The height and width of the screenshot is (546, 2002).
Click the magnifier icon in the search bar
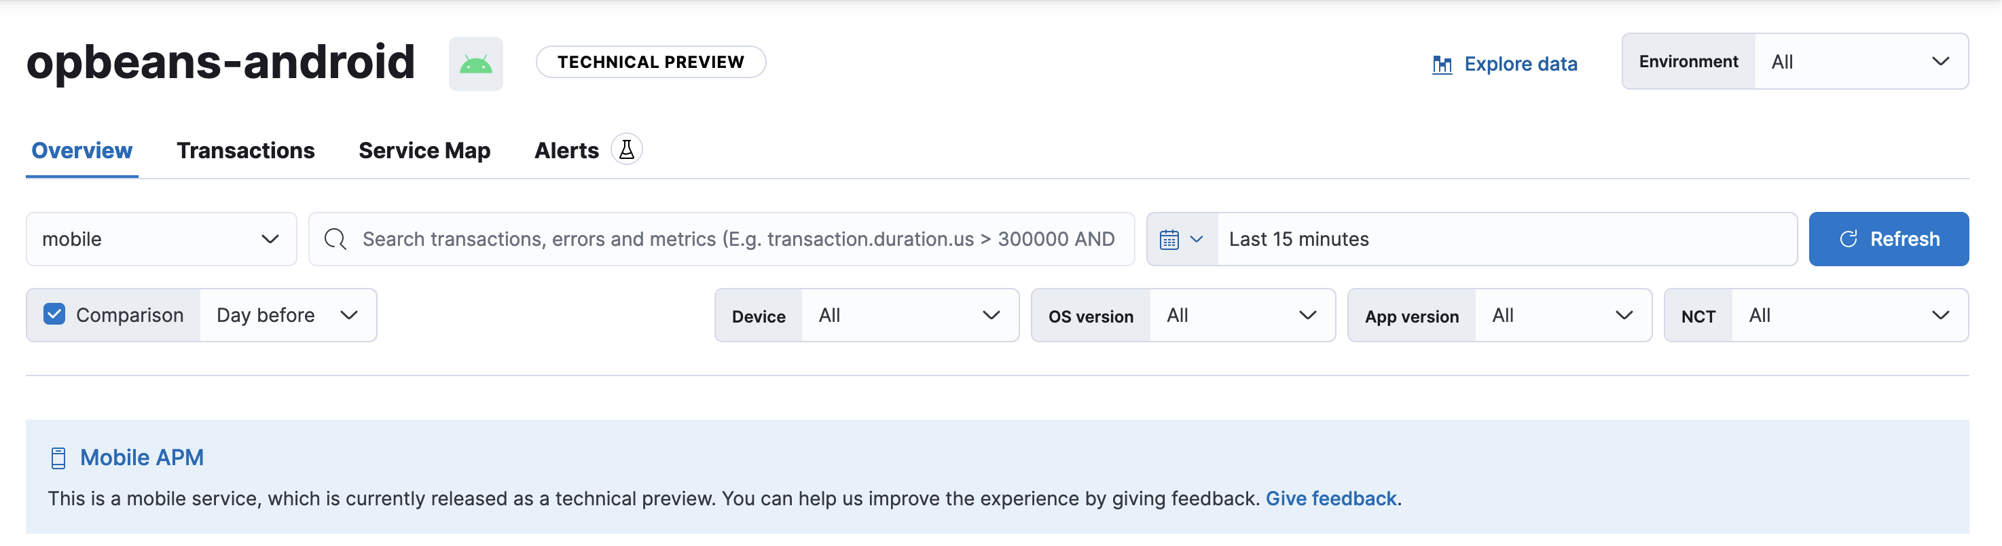point(335,238)
